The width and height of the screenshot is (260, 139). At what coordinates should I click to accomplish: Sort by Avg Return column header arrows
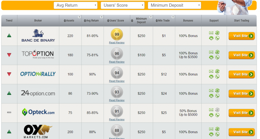[85, 21]
